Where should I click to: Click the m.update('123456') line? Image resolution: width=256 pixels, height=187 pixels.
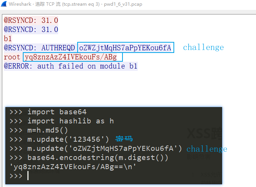(x=59, y=139)
